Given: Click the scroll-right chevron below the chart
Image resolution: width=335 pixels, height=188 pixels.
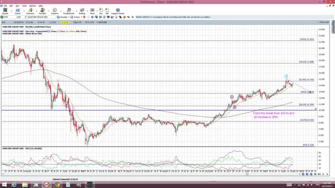Looking at the screenshot, I should pyautogui.click(x=300, y=174).
